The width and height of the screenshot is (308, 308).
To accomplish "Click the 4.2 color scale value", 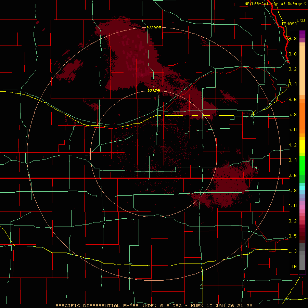I will coord(293,145).
